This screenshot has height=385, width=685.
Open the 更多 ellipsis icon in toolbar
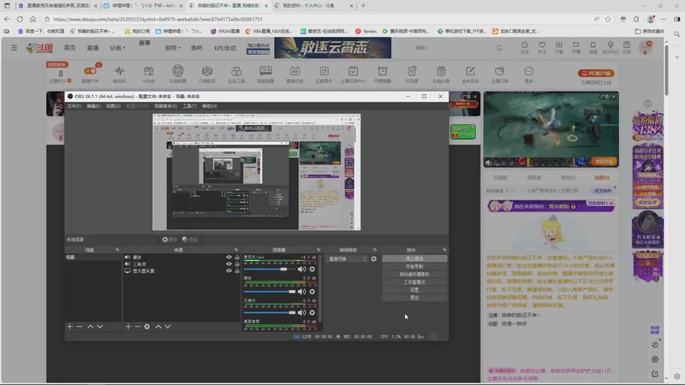pos(528,74)
